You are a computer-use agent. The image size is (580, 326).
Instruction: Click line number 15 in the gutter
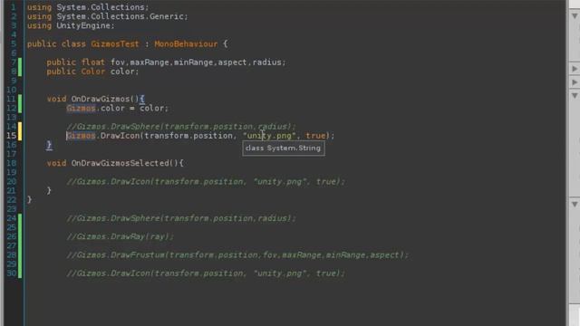click(12, 135)
